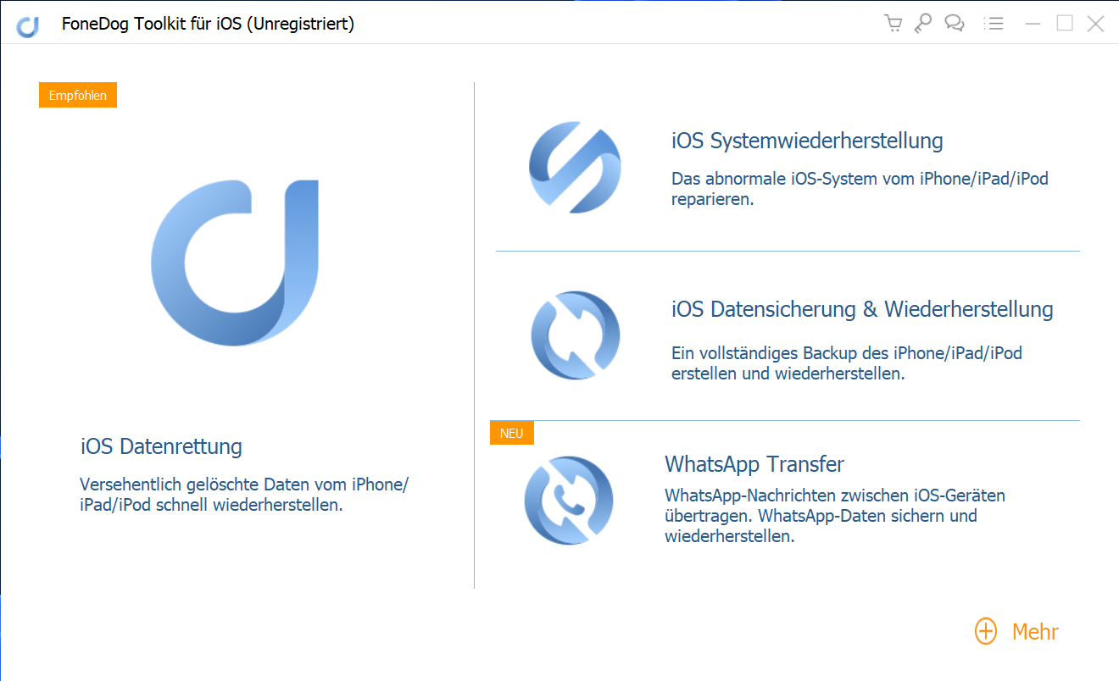Maximize the FoneDog window
This screenshot has height=681, width=1119.
(x=1065, y=24)
